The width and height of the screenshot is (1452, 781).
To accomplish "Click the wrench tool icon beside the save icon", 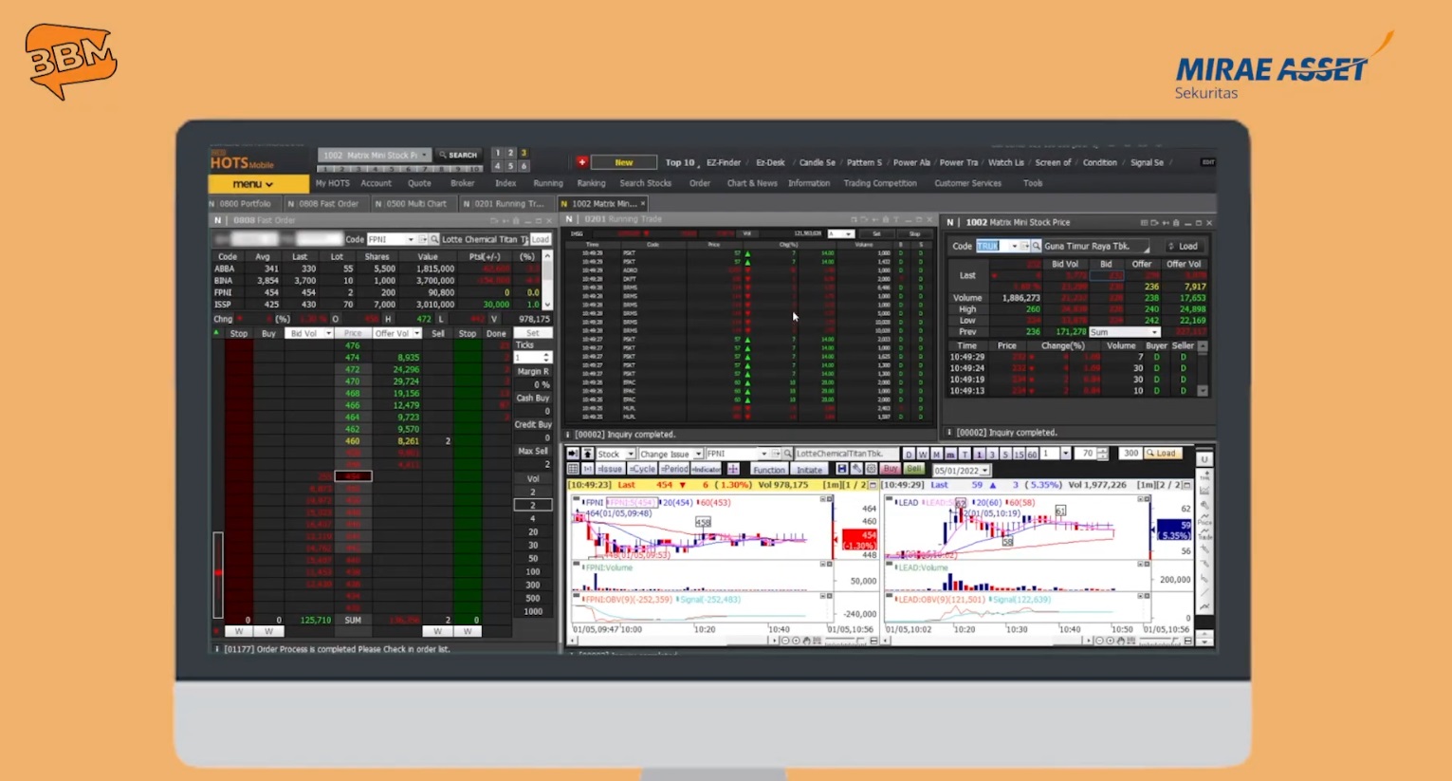I will [856, 470].
